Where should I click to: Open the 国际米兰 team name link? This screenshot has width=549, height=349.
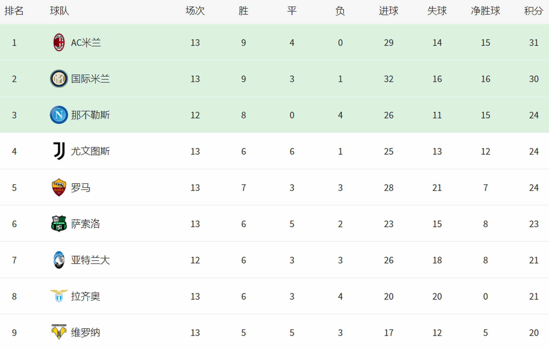90,79
